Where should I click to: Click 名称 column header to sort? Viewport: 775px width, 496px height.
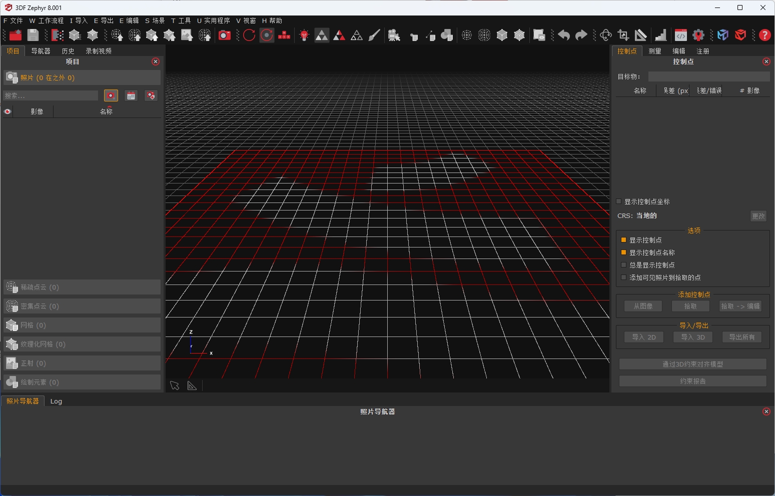tap(106, 111)
